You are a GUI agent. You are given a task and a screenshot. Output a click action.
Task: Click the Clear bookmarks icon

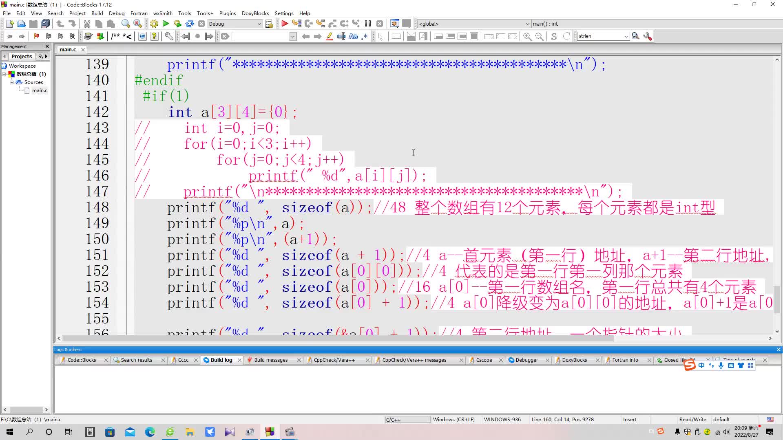click(72, 36)
